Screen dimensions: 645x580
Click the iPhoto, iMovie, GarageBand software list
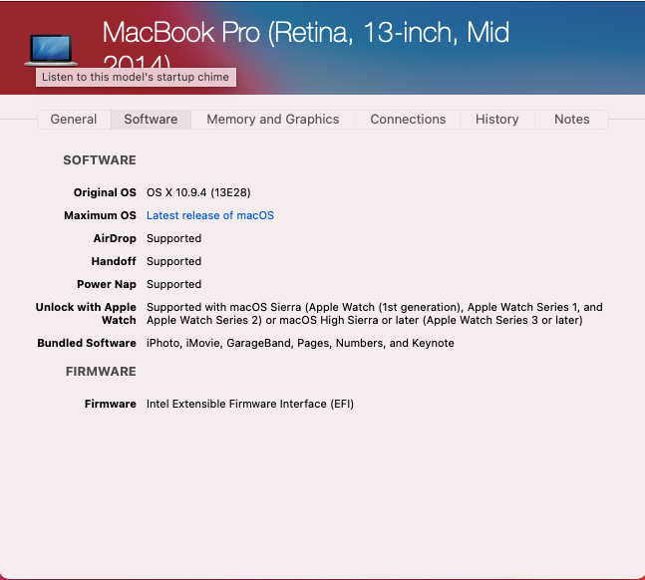[300, 344]
